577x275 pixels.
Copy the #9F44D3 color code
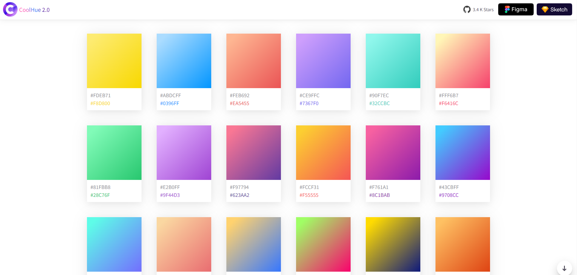(x=170, y=195)
